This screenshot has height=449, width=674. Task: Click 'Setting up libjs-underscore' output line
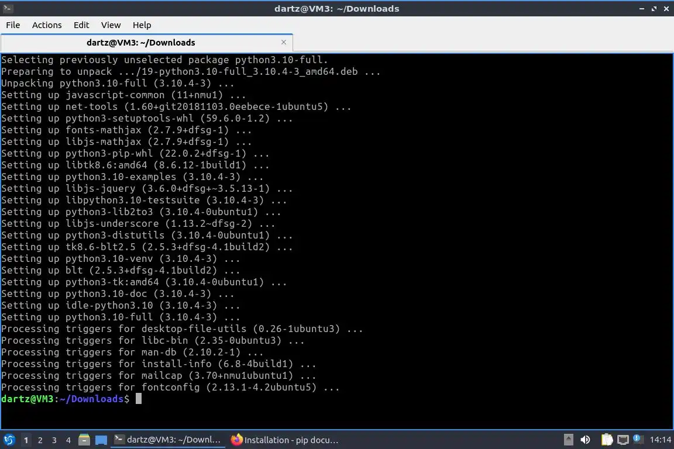coord(138,223)
